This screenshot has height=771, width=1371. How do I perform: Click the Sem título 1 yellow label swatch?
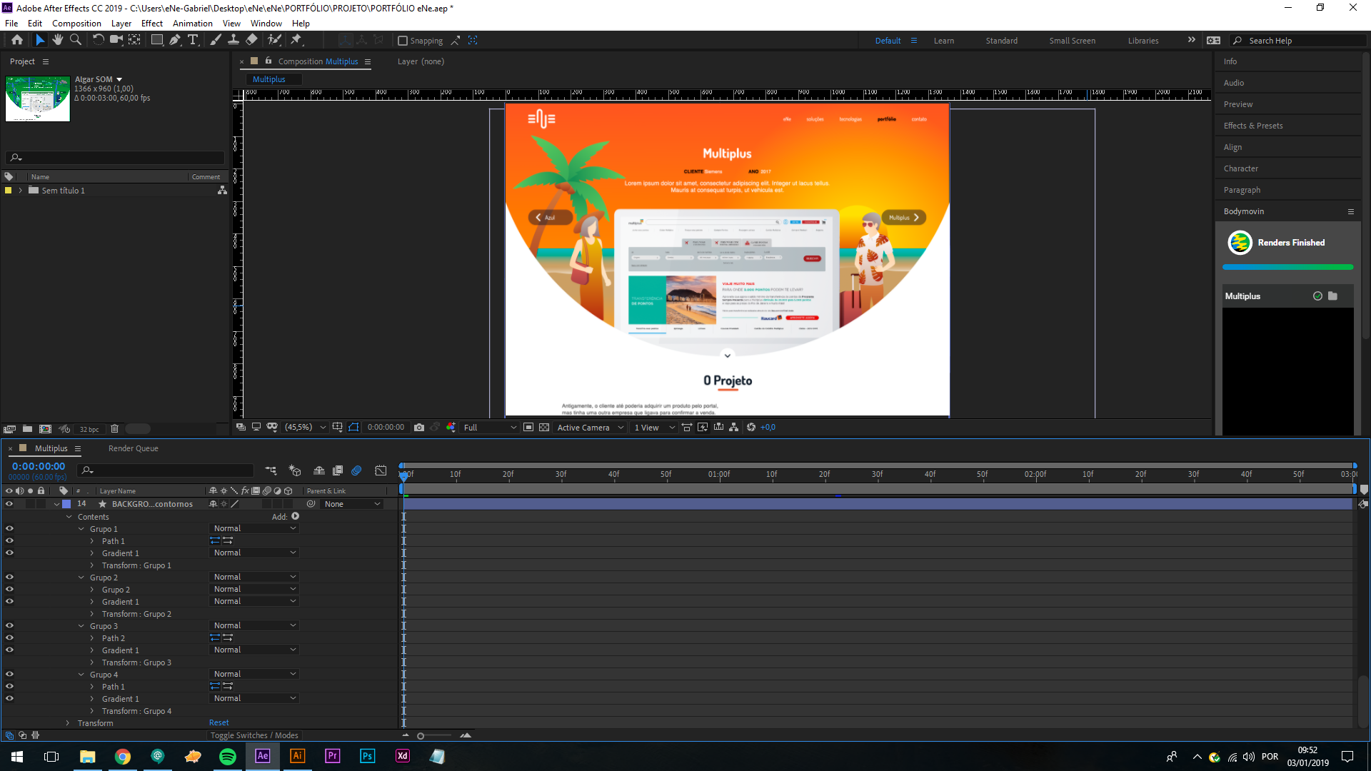pyautogui.click(x=8, y=191)
